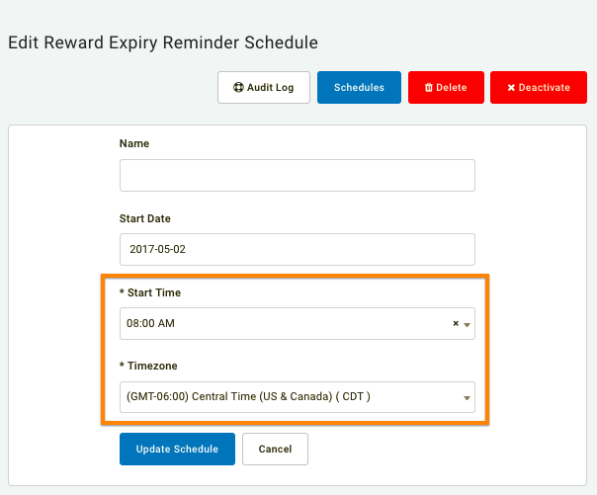Click the lifebuoy icon on Audit Log
Viewport: 597px width, 495px height.
coord(238,88)
